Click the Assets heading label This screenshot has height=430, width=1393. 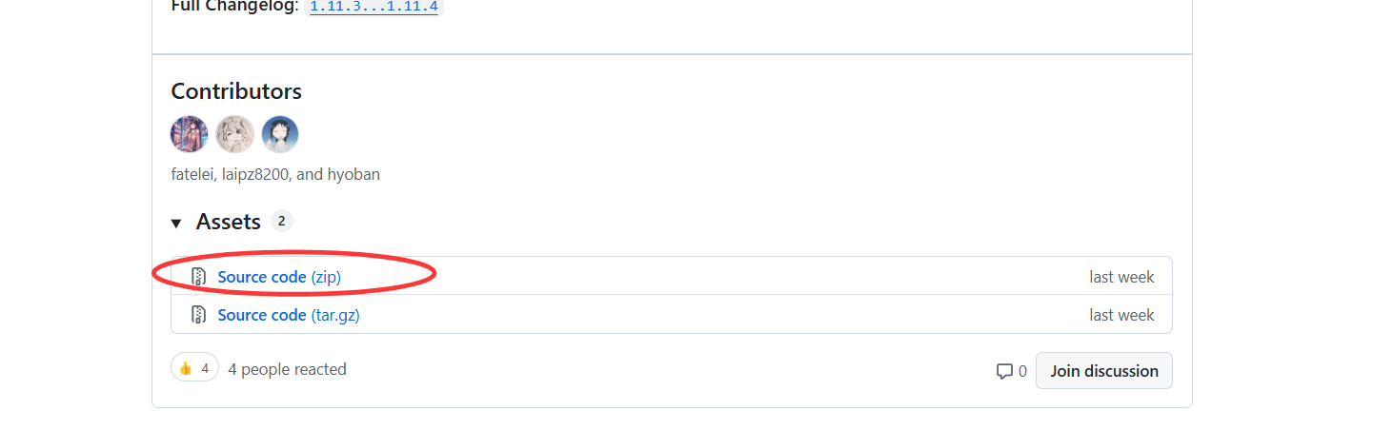tap(229, 222)
